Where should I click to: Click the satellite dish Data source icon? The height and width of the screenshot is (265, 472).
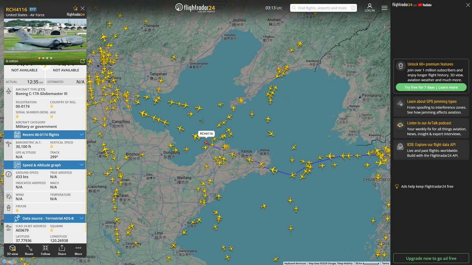(x=17, y=218)
